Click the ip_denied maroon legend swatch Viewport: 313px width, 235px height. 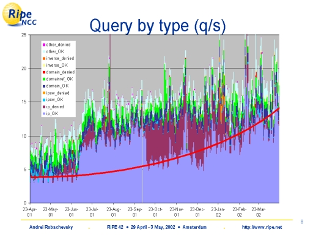[x=44, y=107]
